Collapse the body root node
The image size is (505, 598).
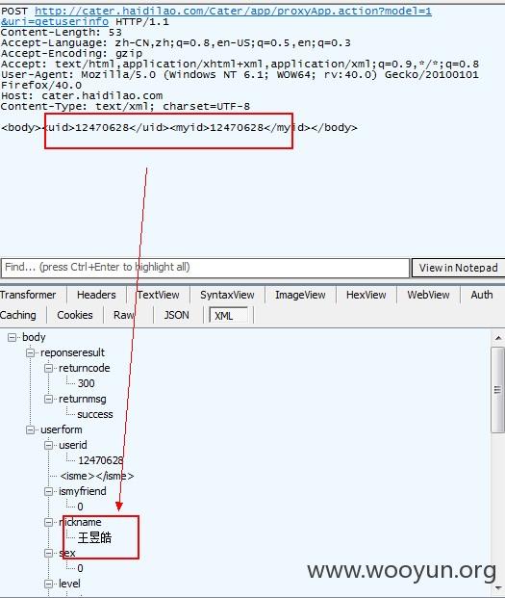tap(13, 338)
